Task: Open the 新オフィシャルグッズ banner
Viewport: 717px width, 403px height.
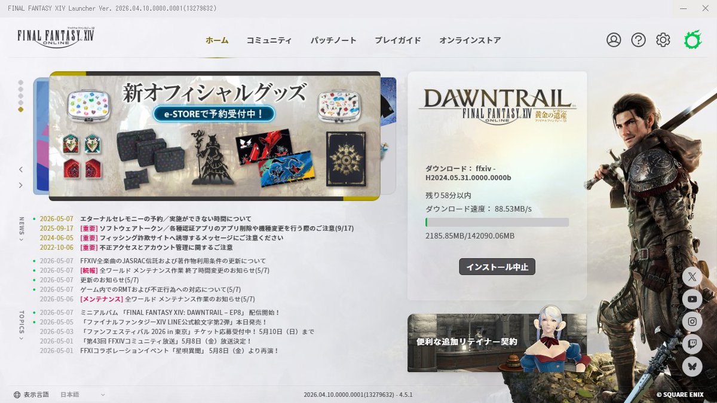Action: (215, 136)
